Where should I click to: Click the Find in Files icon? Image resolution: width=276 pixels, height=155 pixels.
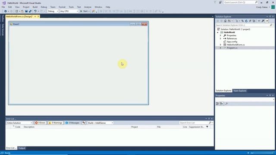pos(94,11)
